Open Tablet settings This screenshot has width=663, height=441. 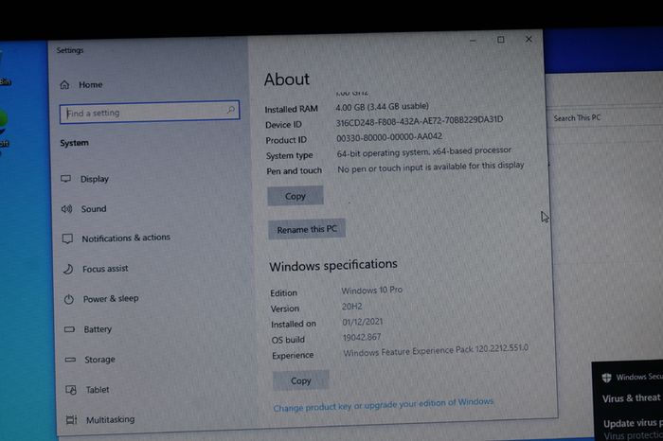[x=98, y=390]
